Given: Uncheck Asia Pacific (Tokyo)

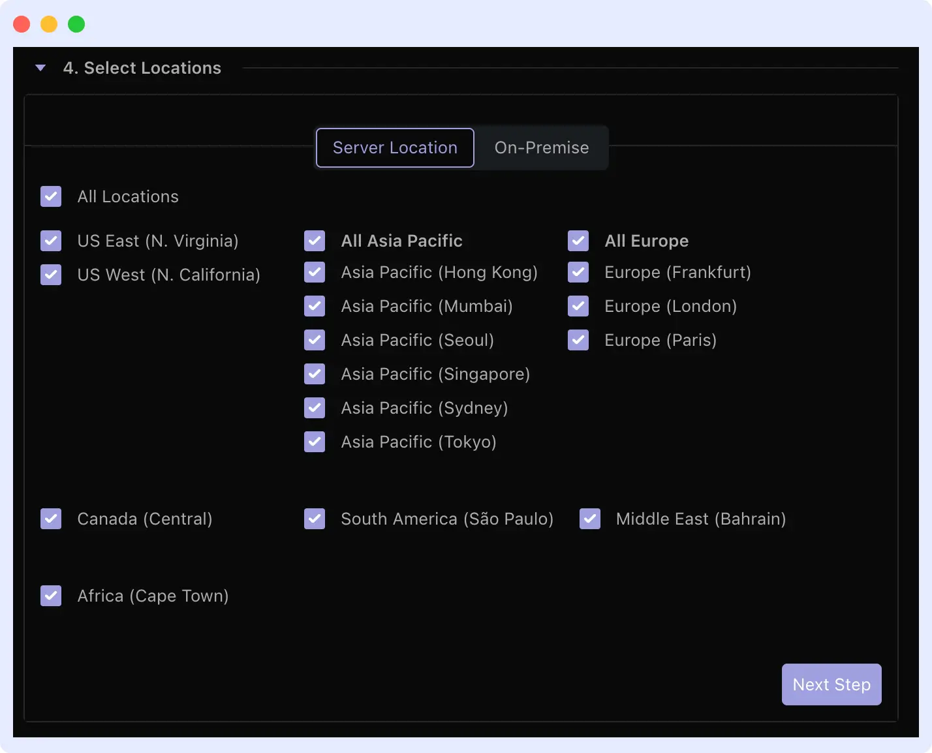Looking at the screenshot, I should [x=315, y=442].
